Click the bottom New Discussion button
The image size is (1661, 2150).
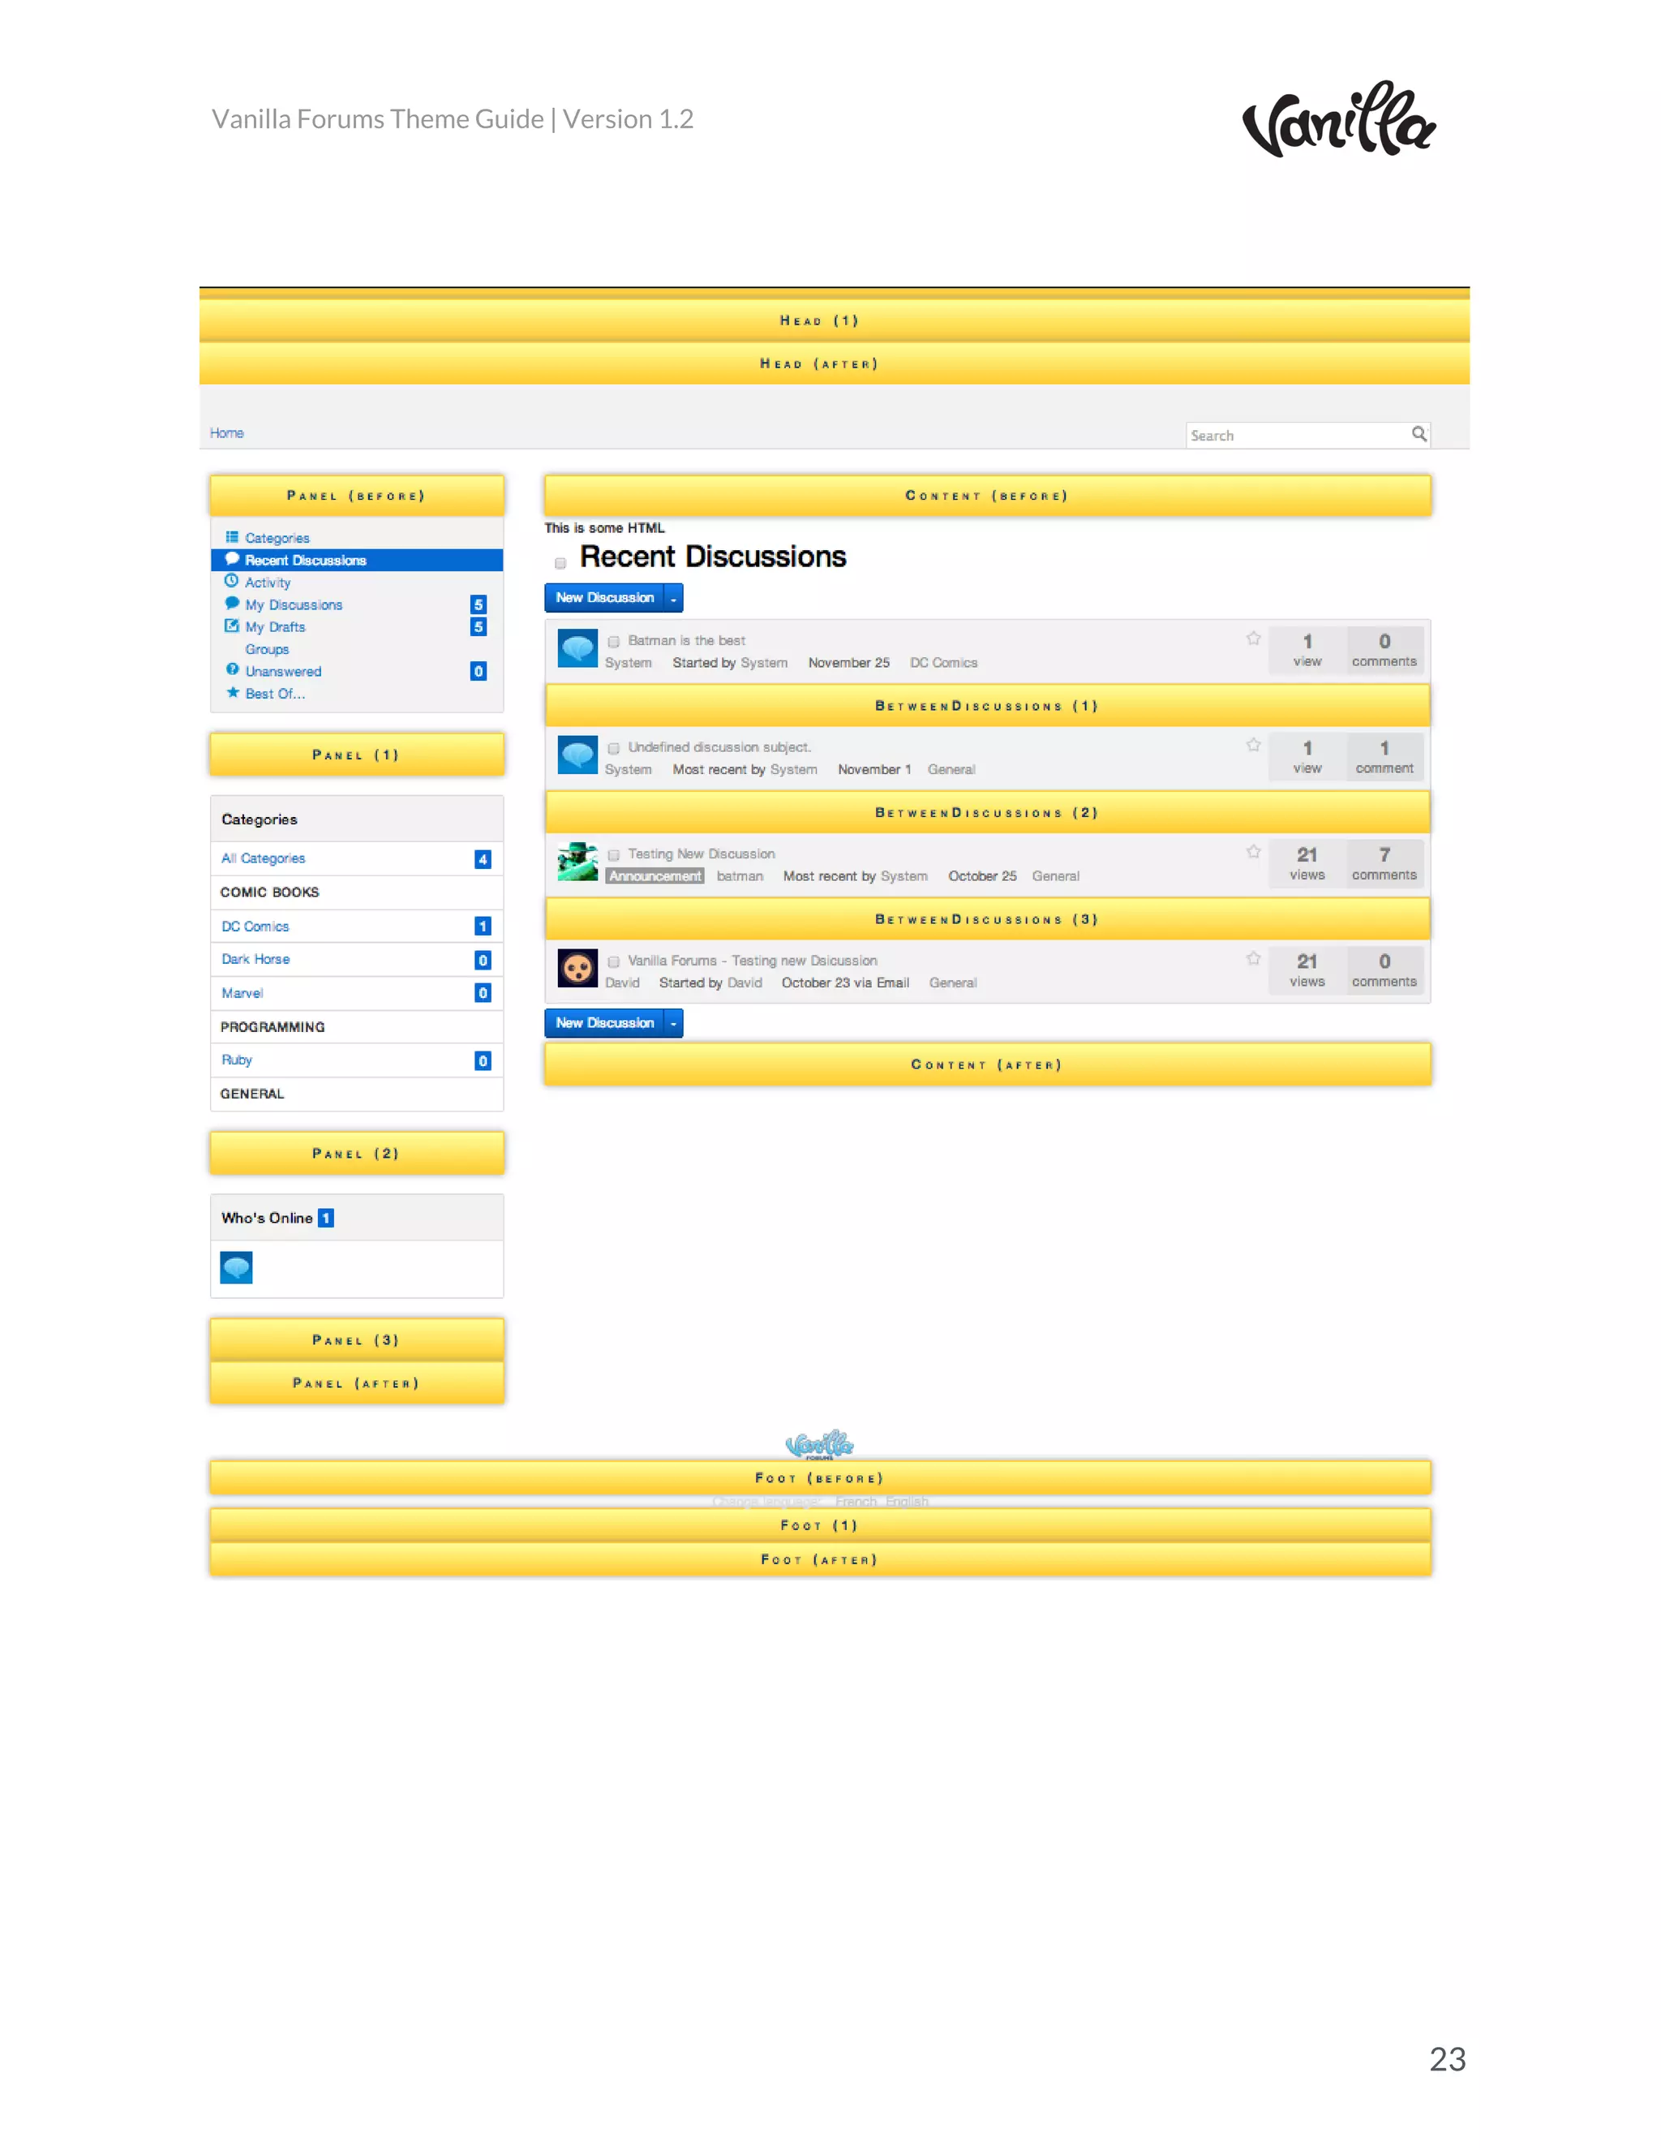(605, 1023)
